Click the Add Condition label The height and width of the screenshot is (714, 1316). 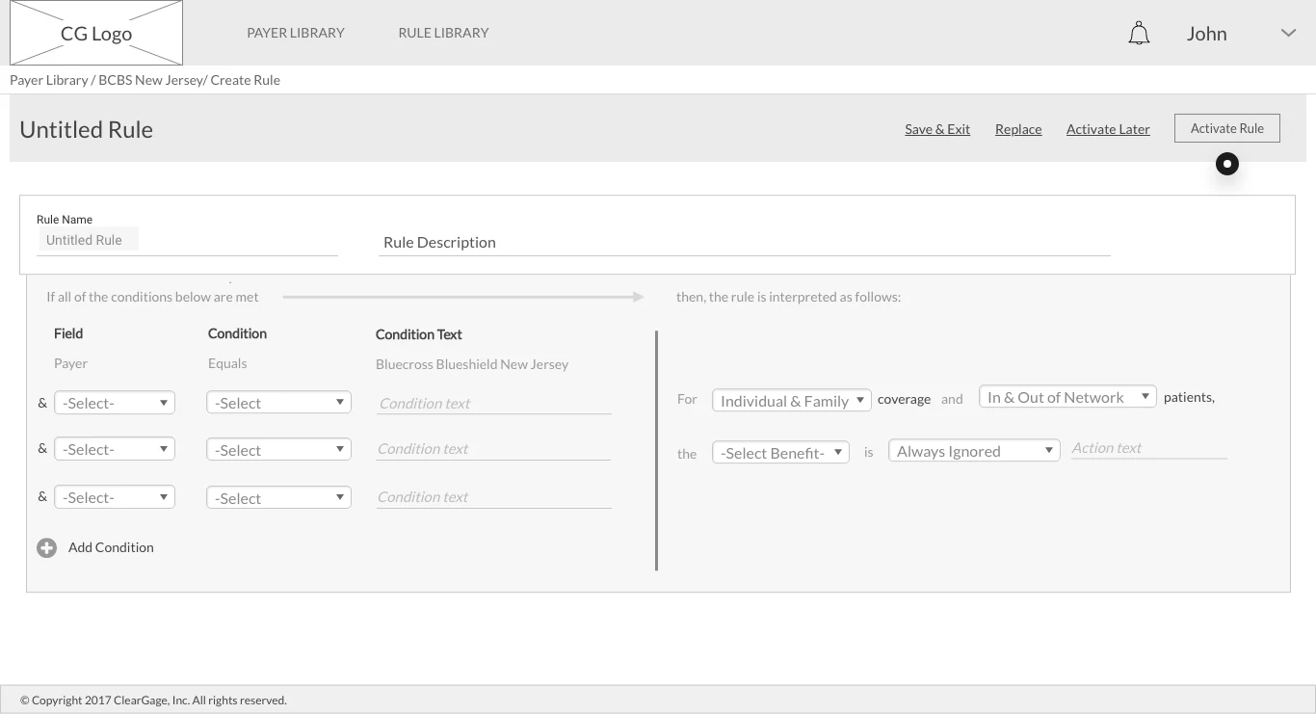(111, 547)
